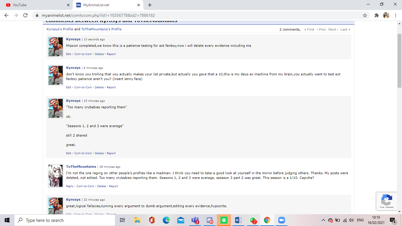The height and width of the screenshot is (226, 402).
Task: Open Com-to-Com on the 13 seconds ago comment
Action: coord(83,54)
